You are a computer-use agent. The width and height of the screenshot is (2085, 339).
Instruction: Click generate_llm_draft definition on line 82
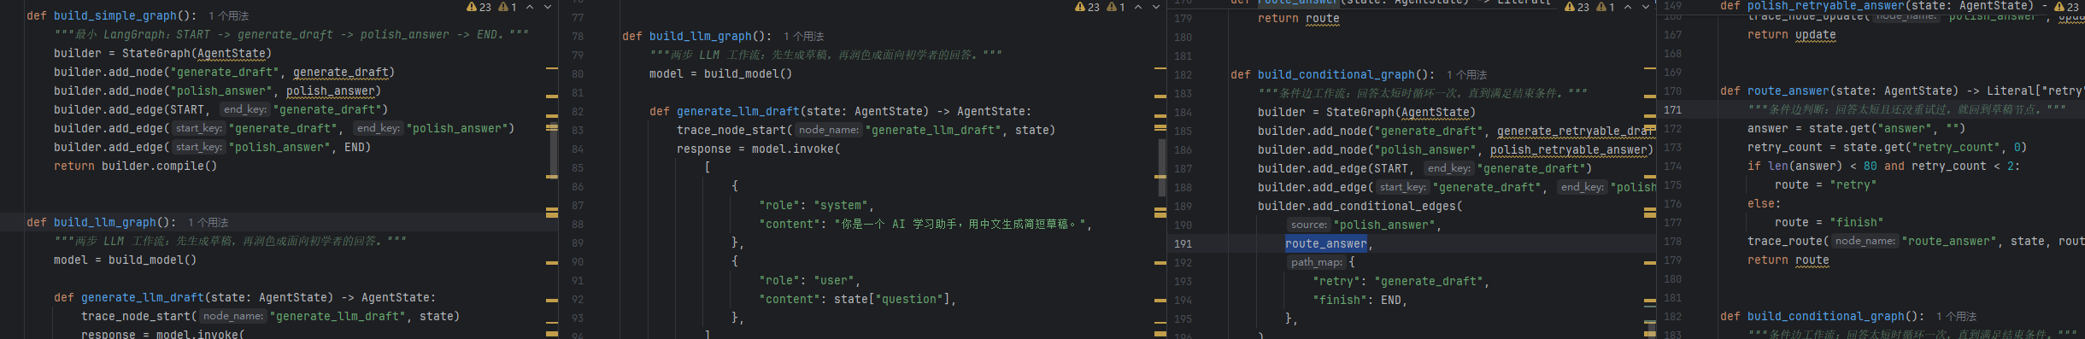coord(738,112)
